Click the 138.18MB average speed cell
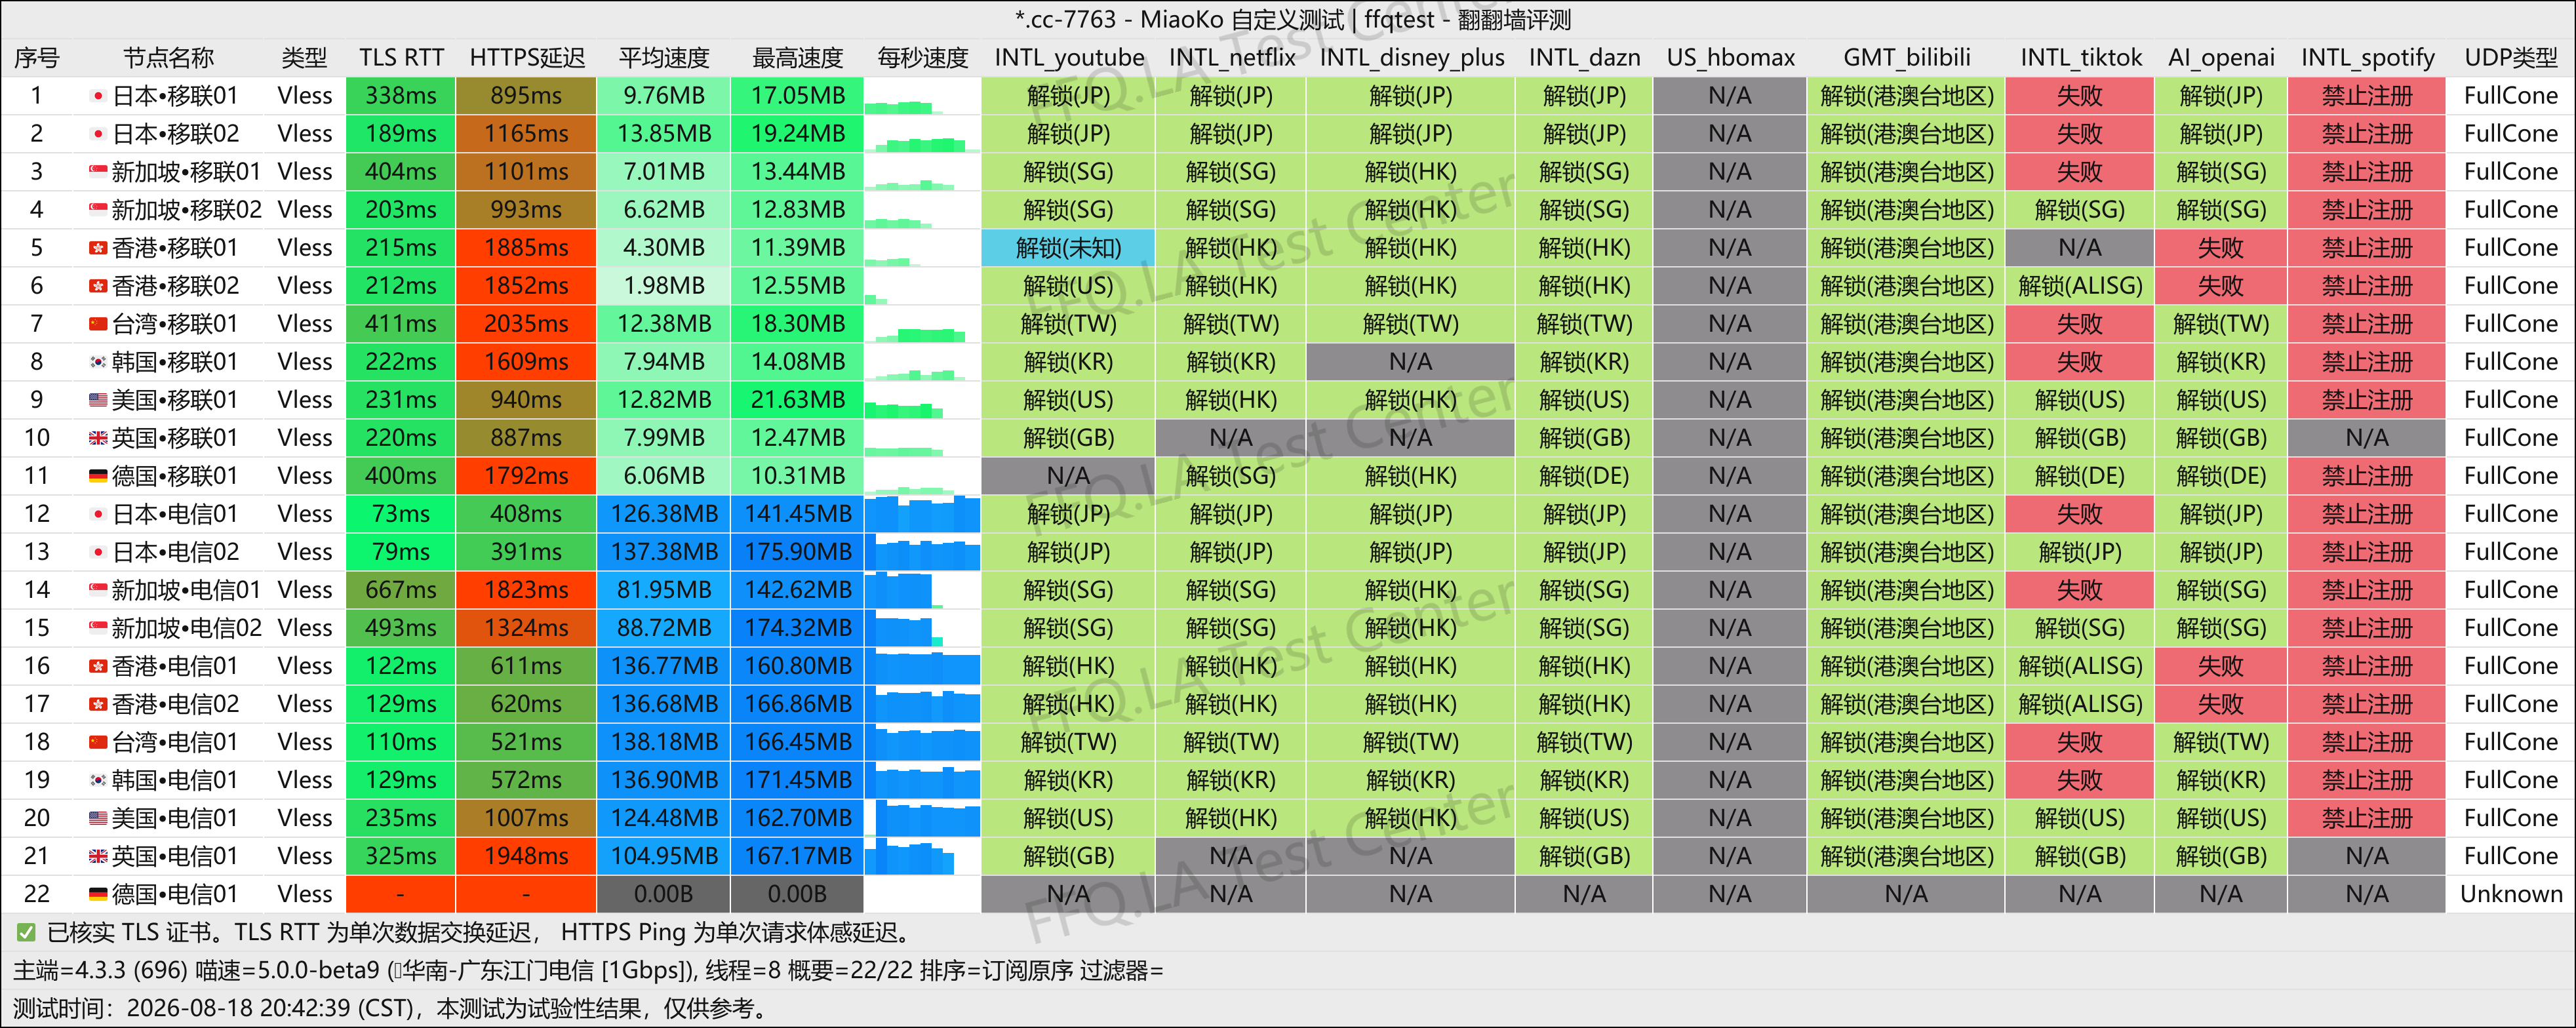2576x1028 pixels. point(664,742)
